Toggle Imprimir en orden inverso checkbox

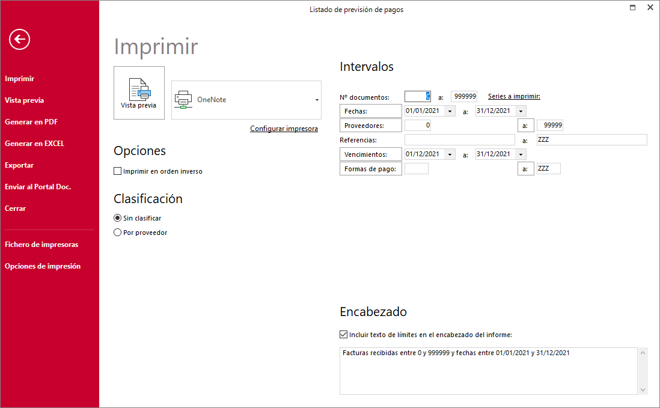tap(117, 171)
